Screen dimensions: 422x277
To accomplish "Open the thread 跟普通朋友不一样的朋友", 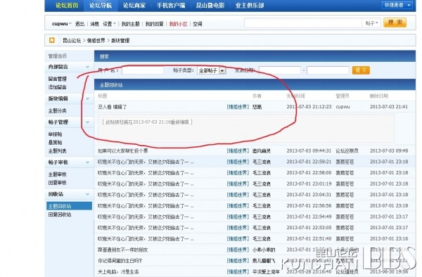I will pyautogui.click(x=122, y=250).
